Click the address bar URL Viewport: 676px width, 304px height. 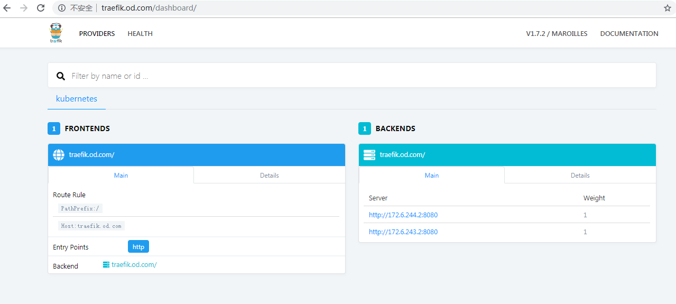click(x=149, y=8)
